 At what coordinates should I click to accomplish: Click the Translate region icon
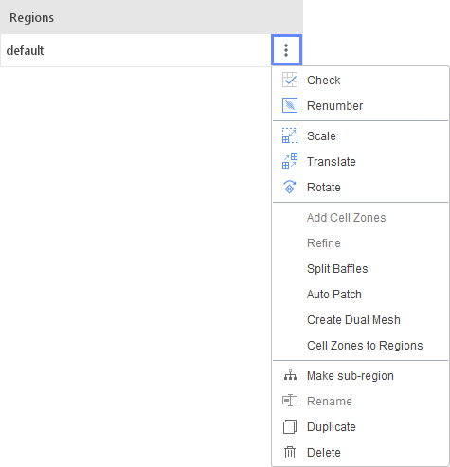point(290,161)
